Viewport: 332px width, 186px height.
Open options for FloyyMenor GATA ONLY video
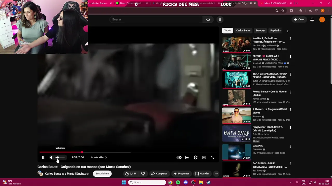[290, 127]
